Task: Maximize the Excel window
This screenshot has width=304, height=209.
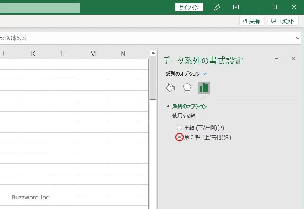Action: pyautogui.click(x=274, y=8)
